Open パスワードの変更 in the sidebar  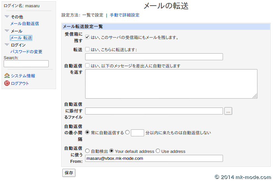26,52
